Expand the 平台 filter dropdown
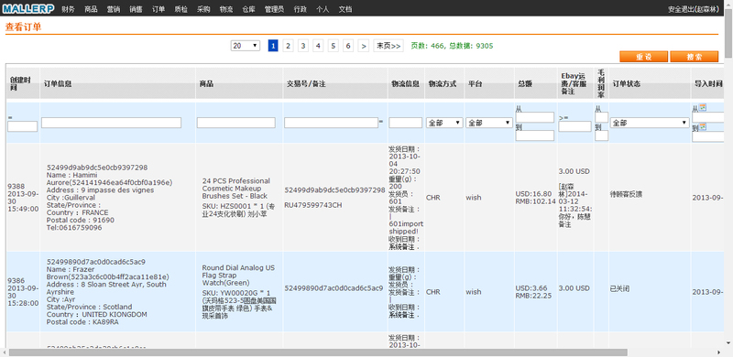Image resolution: width=733 pixels, height=357 pixels. point(489,123)
